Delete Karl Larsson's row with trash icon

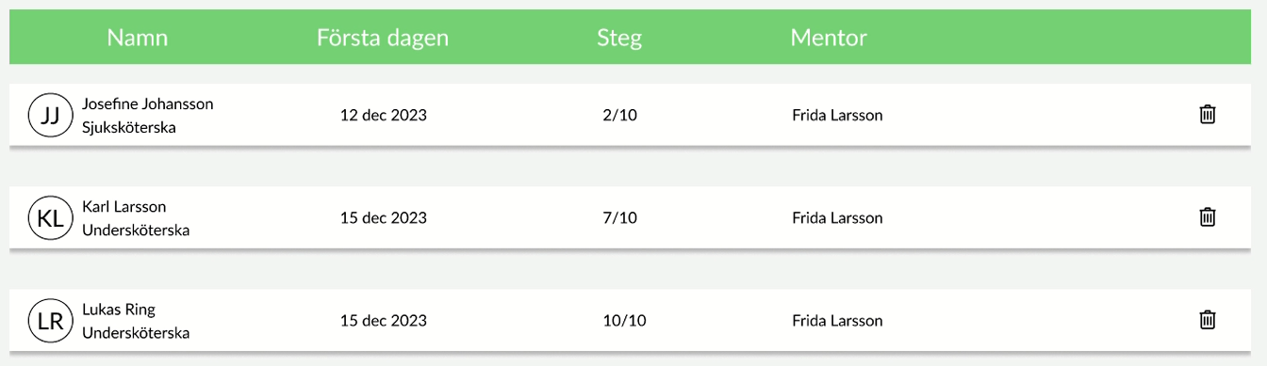coord(1207,217)
